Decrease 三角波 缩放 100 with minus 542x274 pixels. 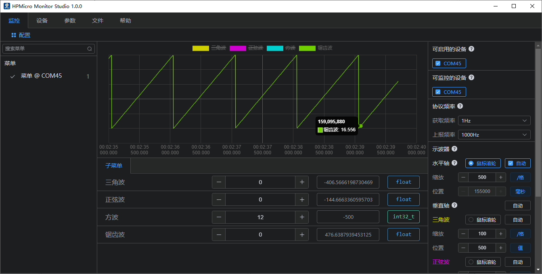point(463,234)
